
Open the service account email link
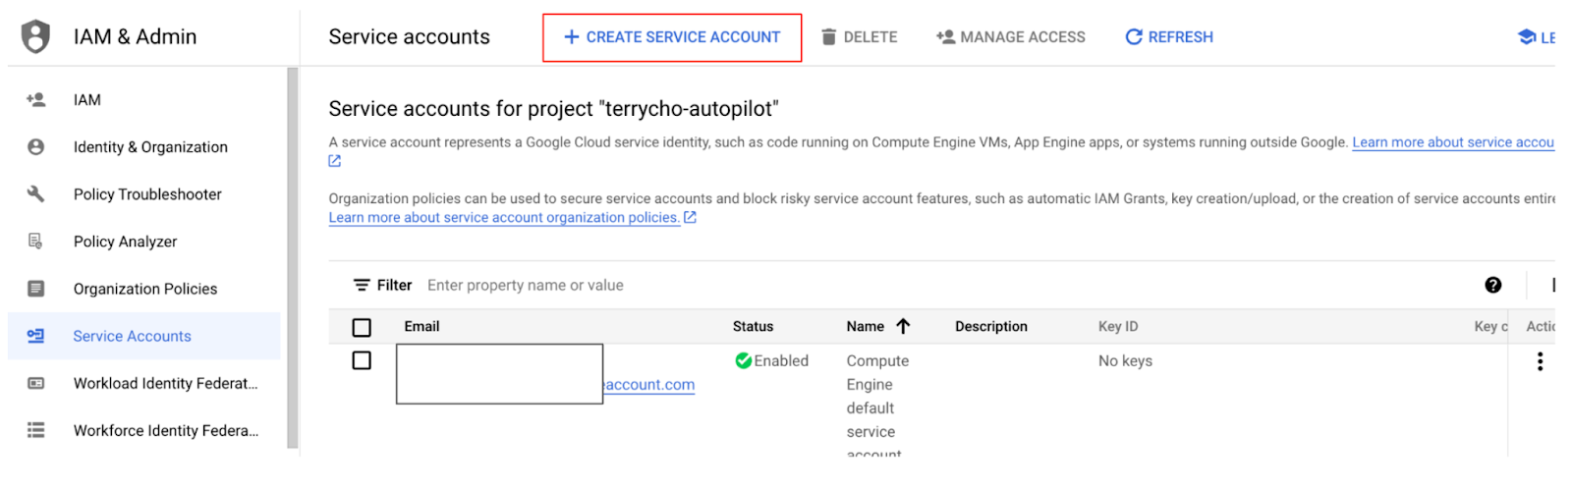tap(649, 385)
